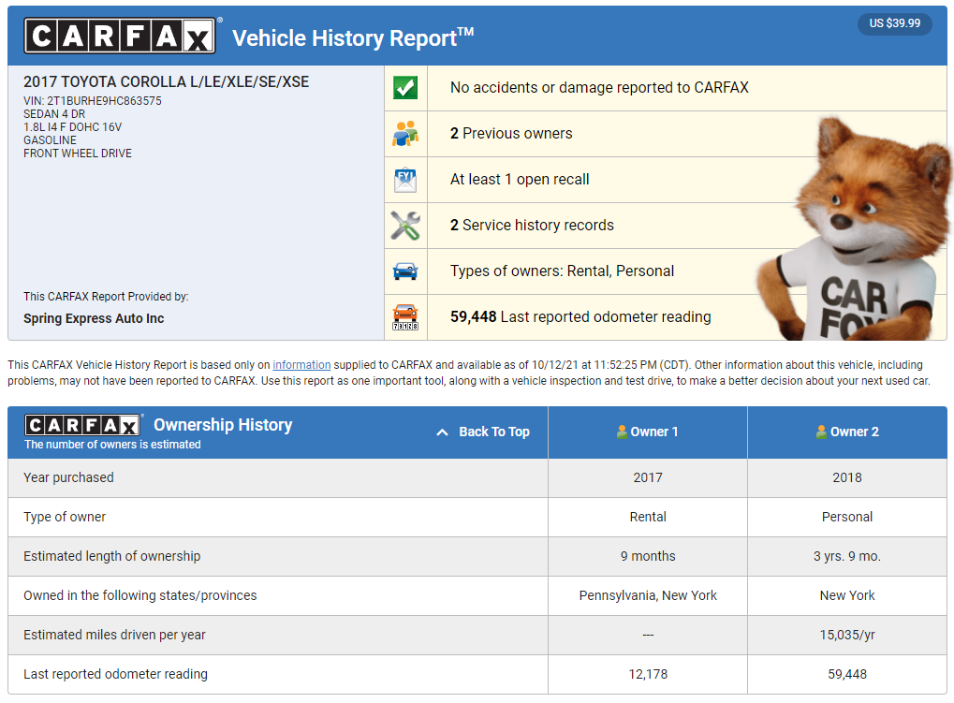954x703 pixels.
Task: Click the Type of owner row label
Action: click(x=65, y=517)
